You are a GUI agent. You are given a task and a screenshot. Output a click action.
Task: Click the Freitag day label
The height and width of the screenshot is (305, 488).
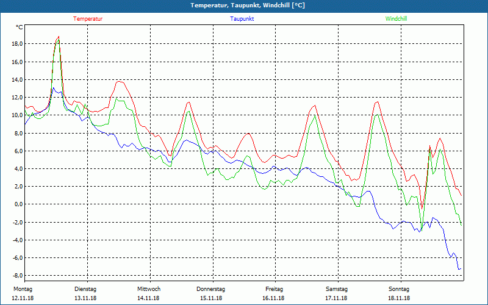274,289
